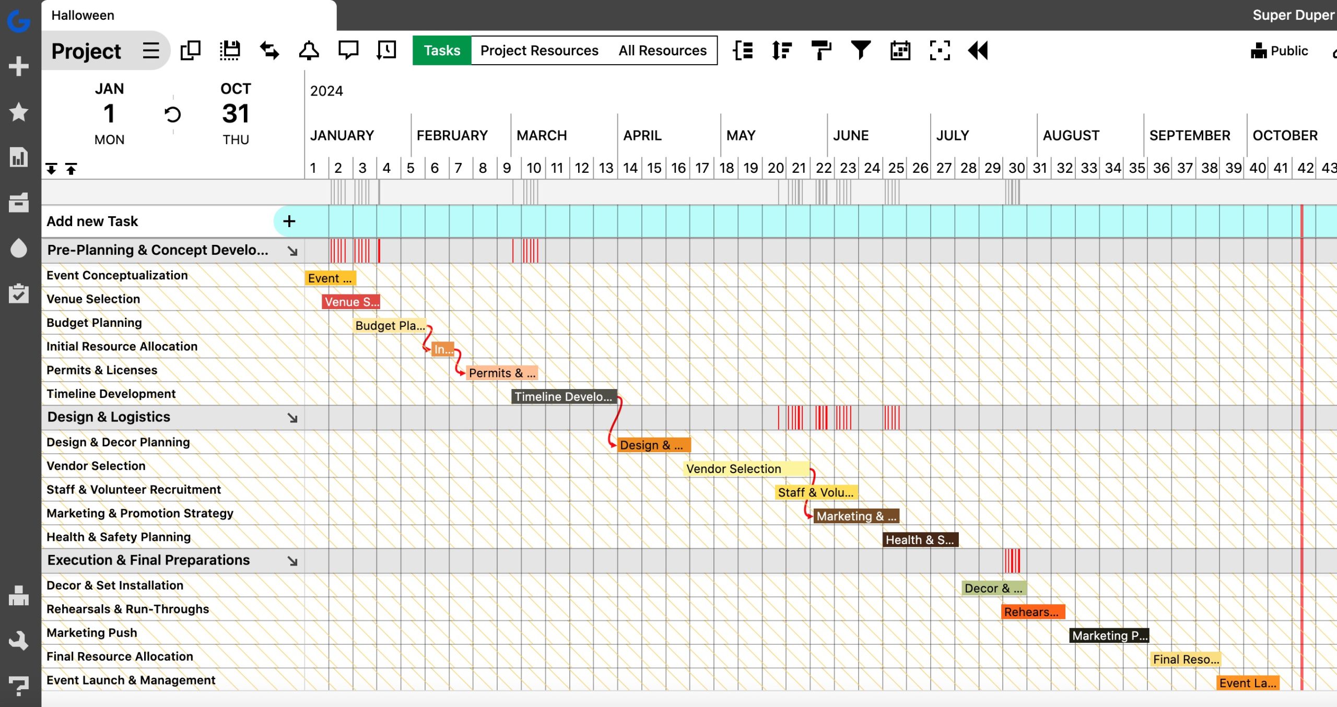Click the rewind double-arrow icon
Image resolution: width=1337 pixels, height=707 pixels.
[x=978, y=51]
